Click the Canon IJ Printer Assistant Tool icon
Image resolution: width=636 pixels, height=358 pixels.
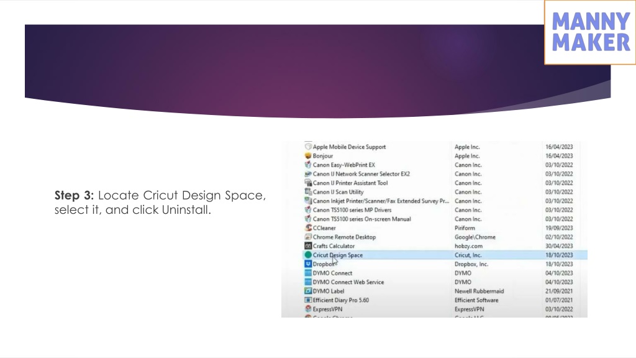click(x=308, y=183)
